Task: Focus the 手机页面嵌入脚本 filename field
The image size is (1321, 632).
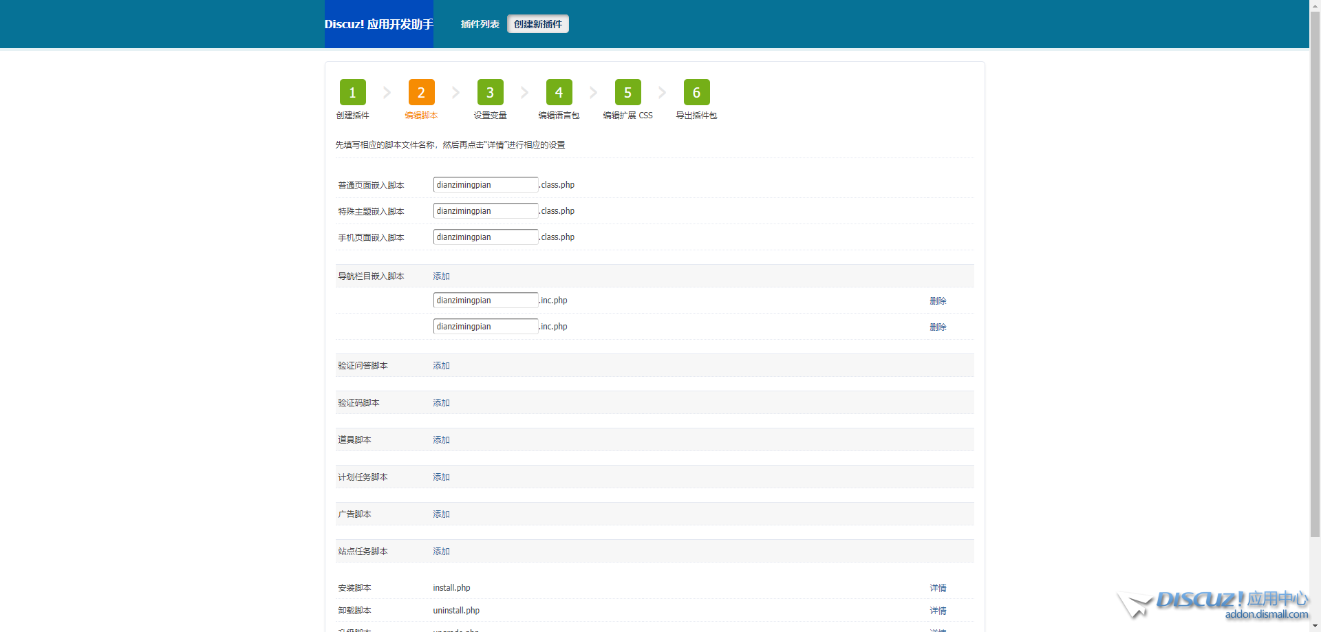Action: click(485, 237)
